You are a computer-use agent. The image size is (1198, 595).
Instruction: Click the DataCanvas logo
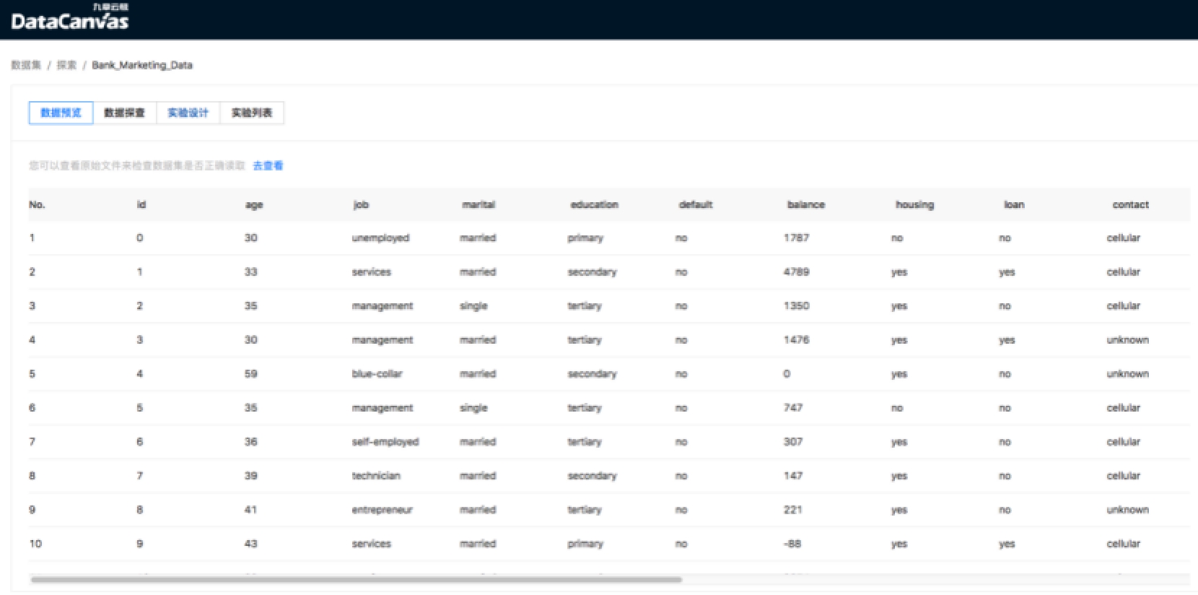[x=69, y=18]
